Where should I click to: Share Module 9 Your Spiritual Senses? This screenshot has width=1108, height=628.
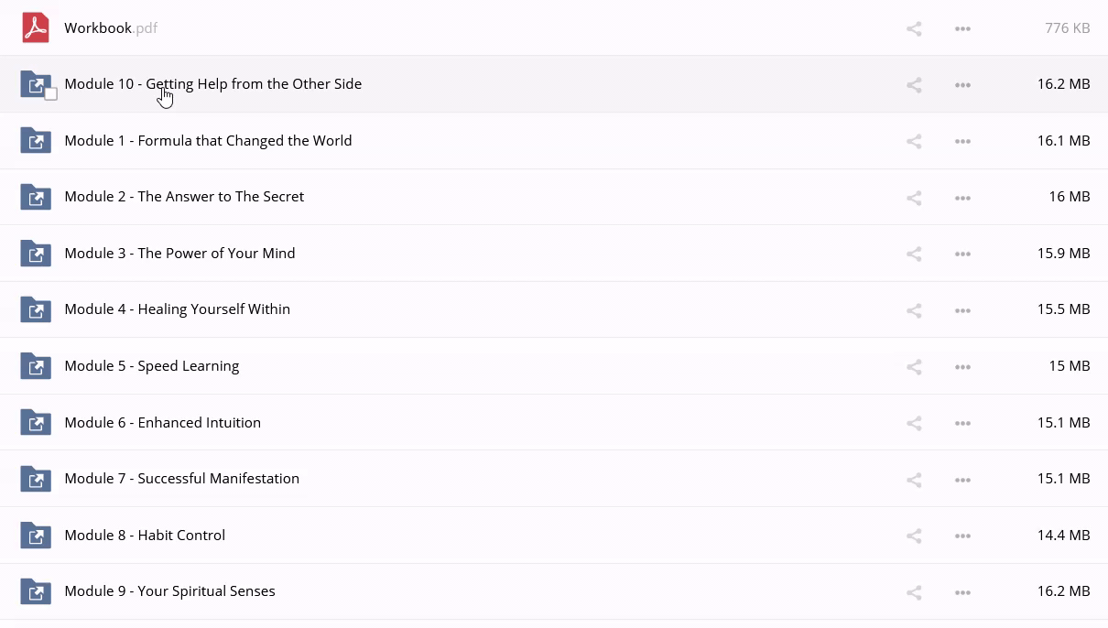914,593
